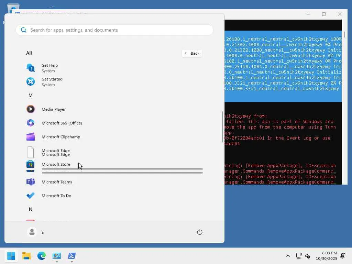Open Microsoft 365 (Office) icon
This screenshot has width=352, height=264.
(x=31, y=123)
